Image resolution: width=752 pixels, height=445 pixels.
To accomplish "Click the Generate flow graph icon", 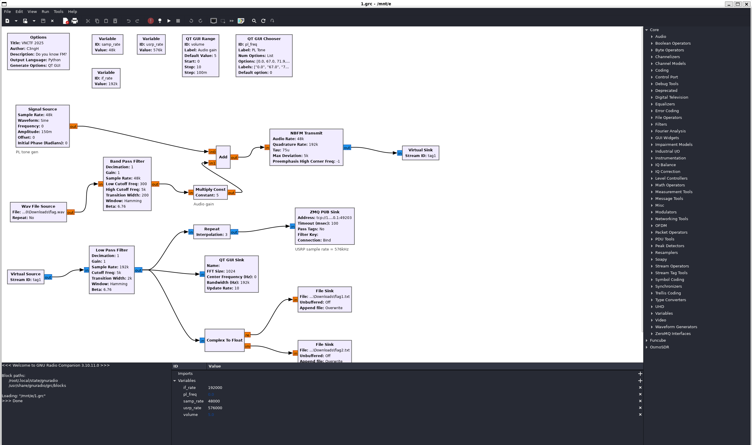I will (160, 21).
